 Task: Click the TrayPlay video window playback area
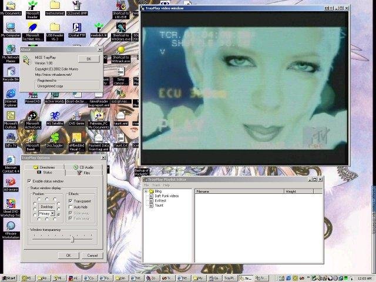(244, 88)
